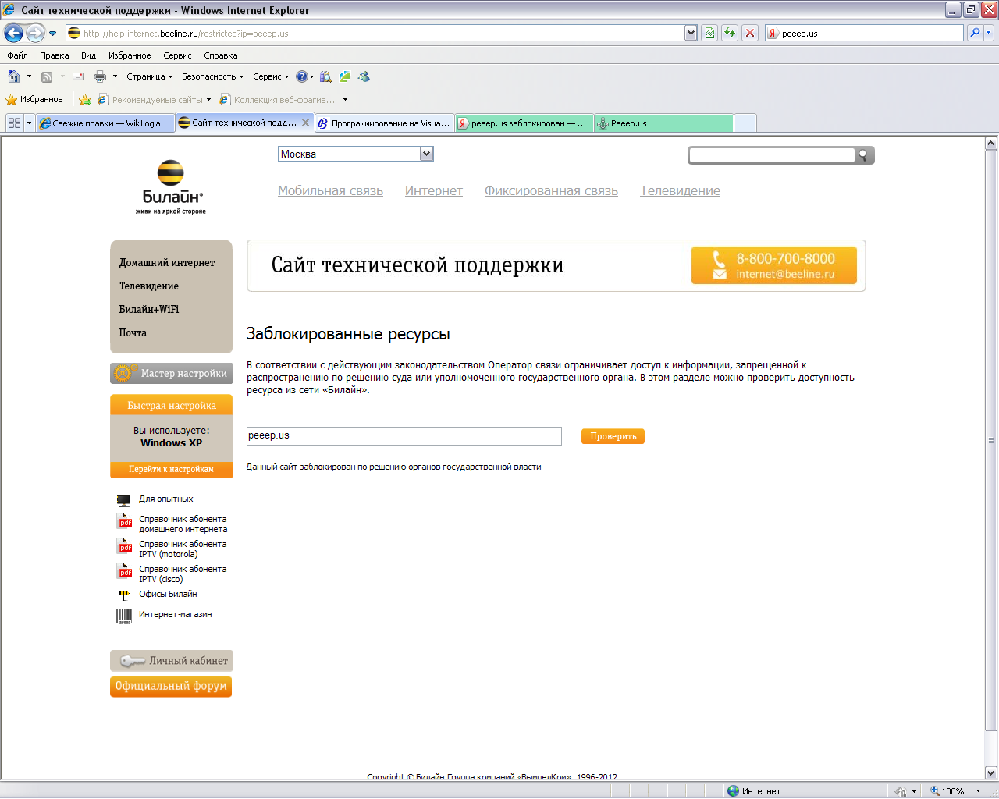Click the PDF icon for IPTV (motorola) guide
The image size is (999, 799).
tap(125, 546)
